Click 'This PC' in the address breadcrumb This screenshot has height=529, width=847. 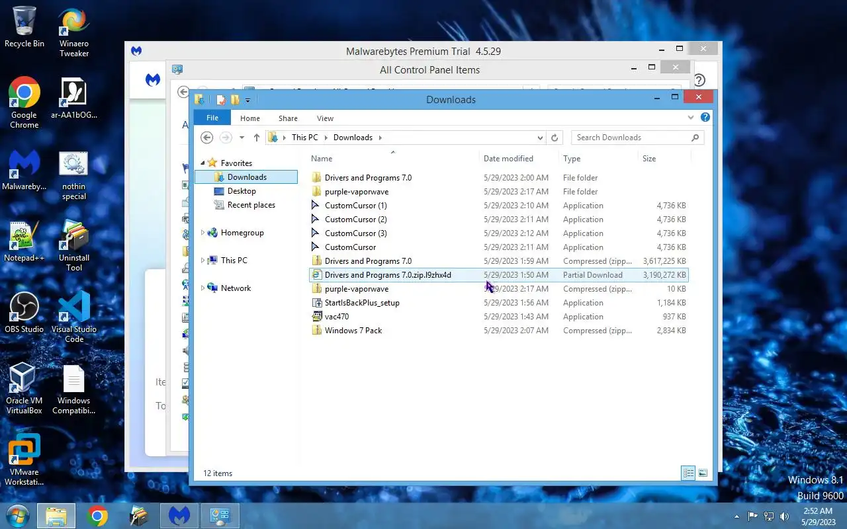tap(305, 138)
